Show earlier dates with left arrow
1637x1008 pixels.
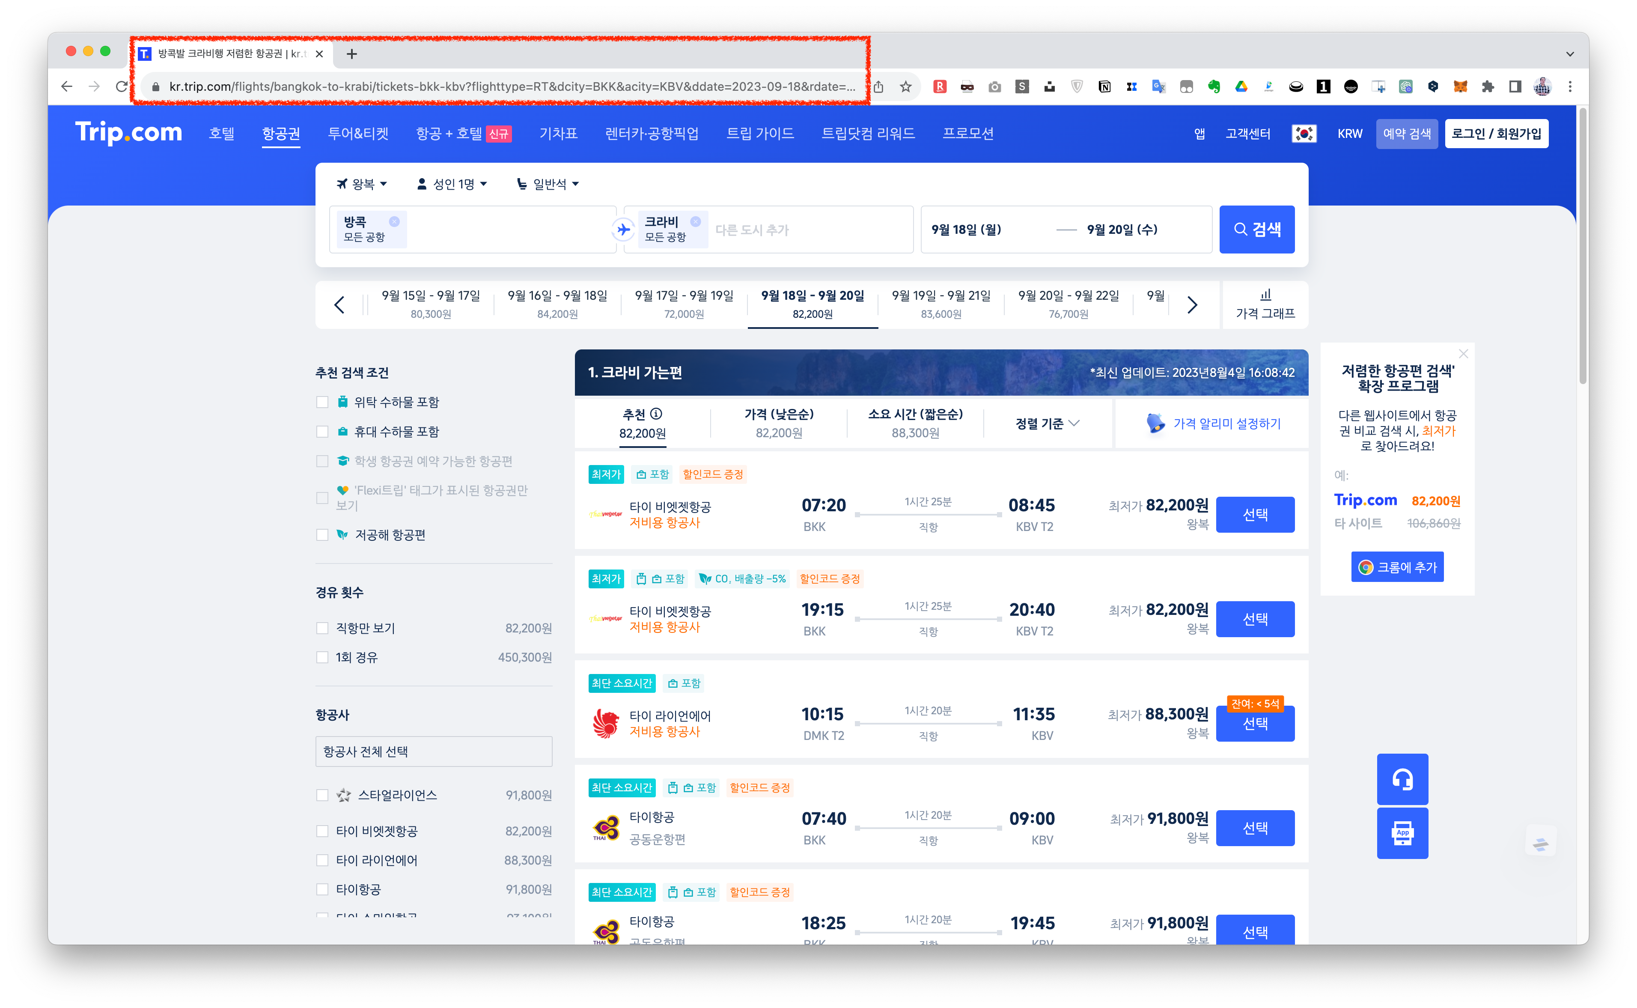coord(339,304)
